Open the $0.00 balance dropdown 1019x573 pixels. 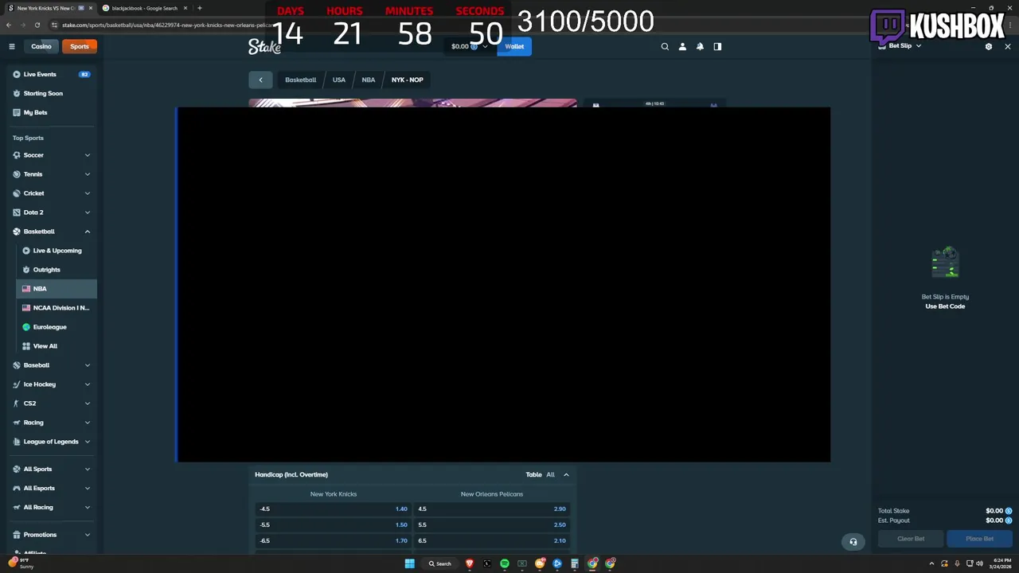[x=470, y=46]
